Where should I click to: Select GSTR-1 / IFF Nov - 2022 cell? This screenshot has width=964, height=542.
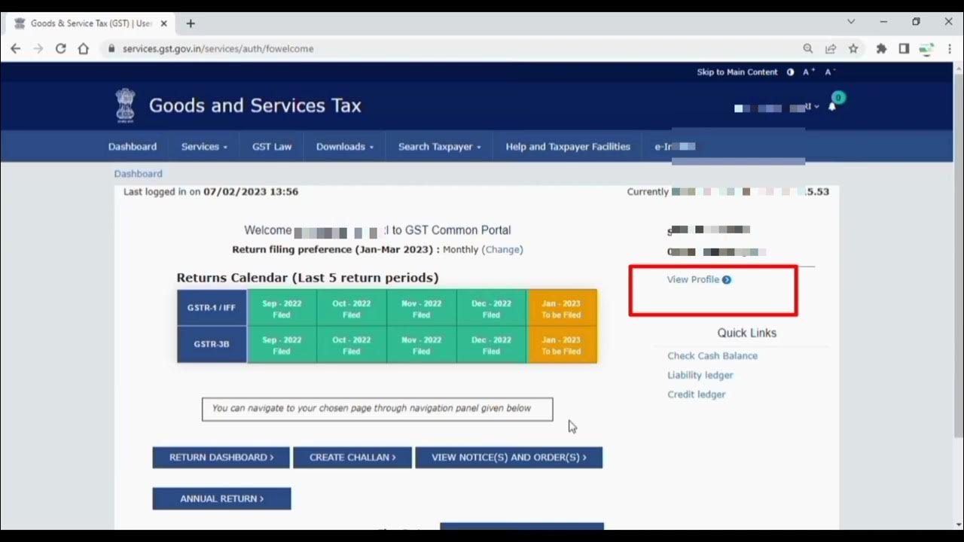422,308
